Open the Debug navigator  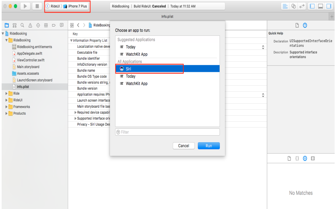coord(46,25)
